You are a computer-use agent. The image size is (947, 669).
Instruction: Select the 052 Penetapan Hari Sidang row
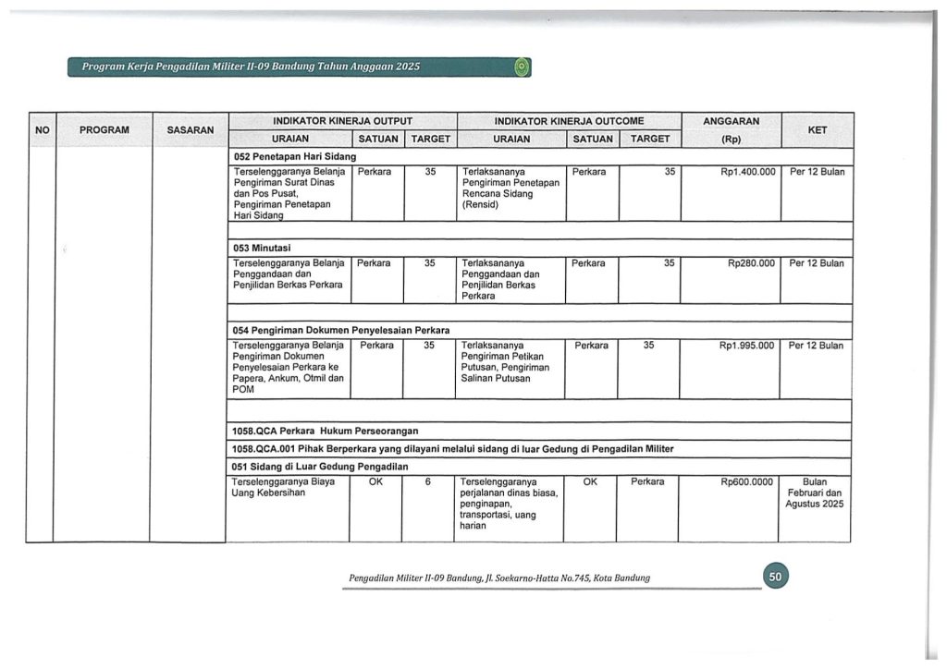(294, 156)
